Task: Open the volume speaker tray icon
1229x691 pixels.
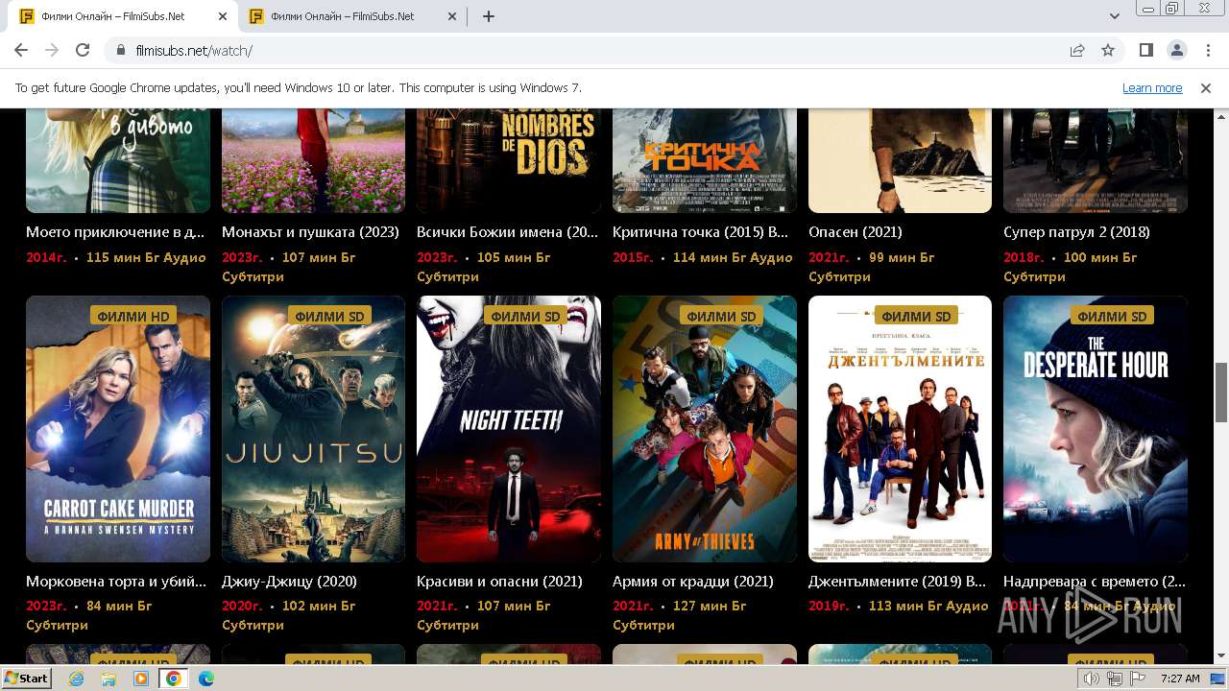Action: 1092,679
